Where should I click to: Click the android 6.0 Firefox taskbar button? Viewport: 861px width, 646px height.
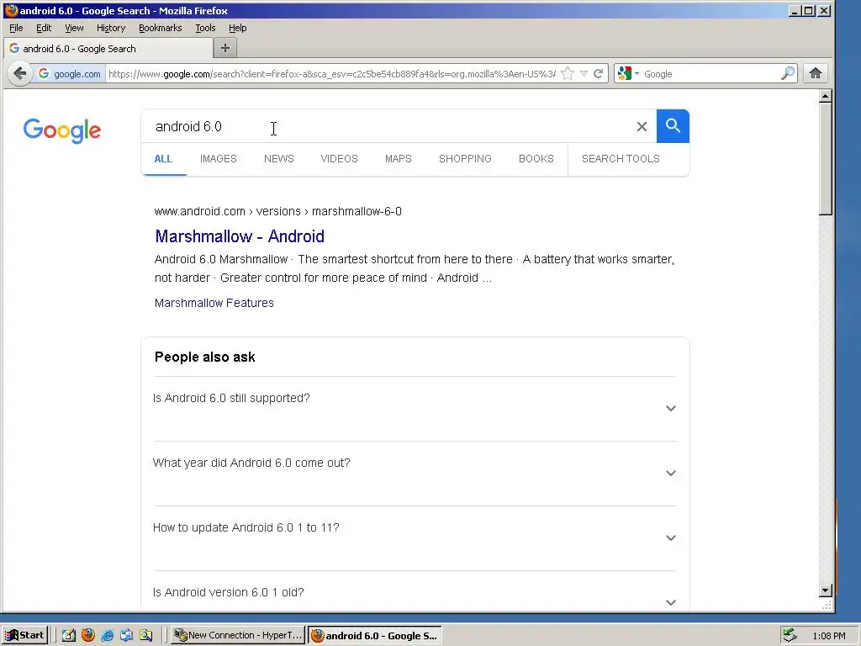374,636
